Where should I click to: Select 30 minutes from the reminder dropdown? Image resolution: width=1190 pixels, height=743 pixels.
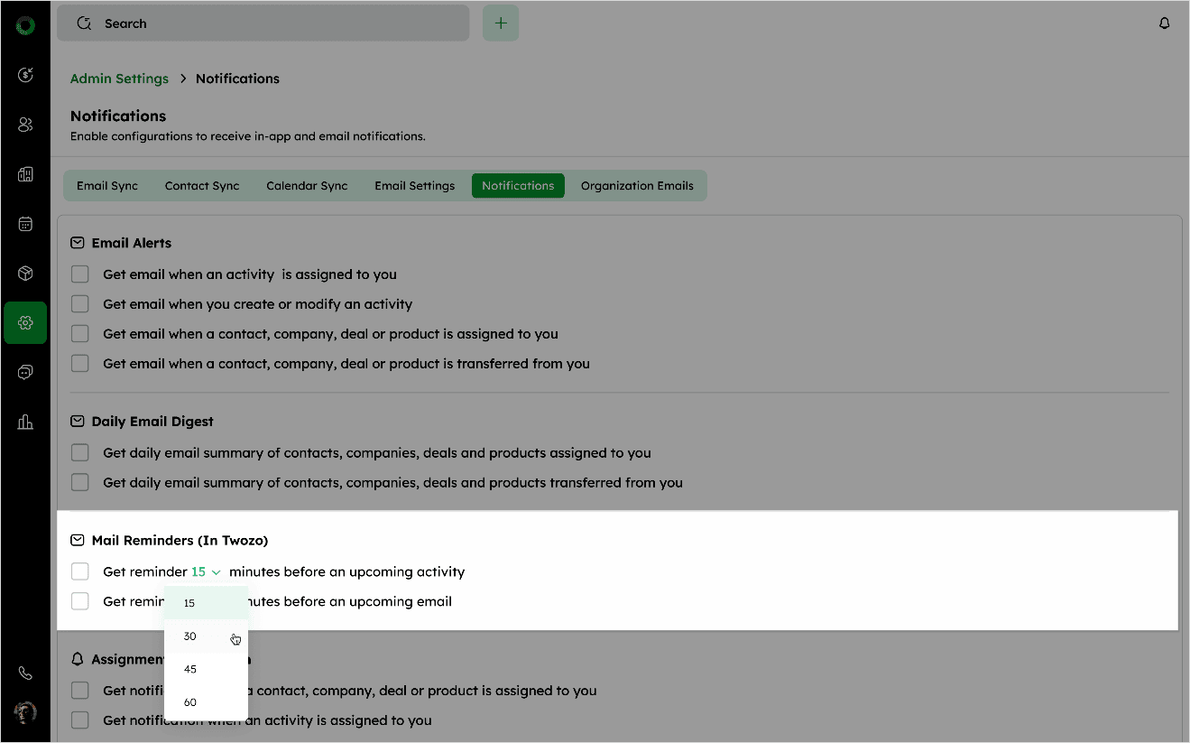pos(190,636)
